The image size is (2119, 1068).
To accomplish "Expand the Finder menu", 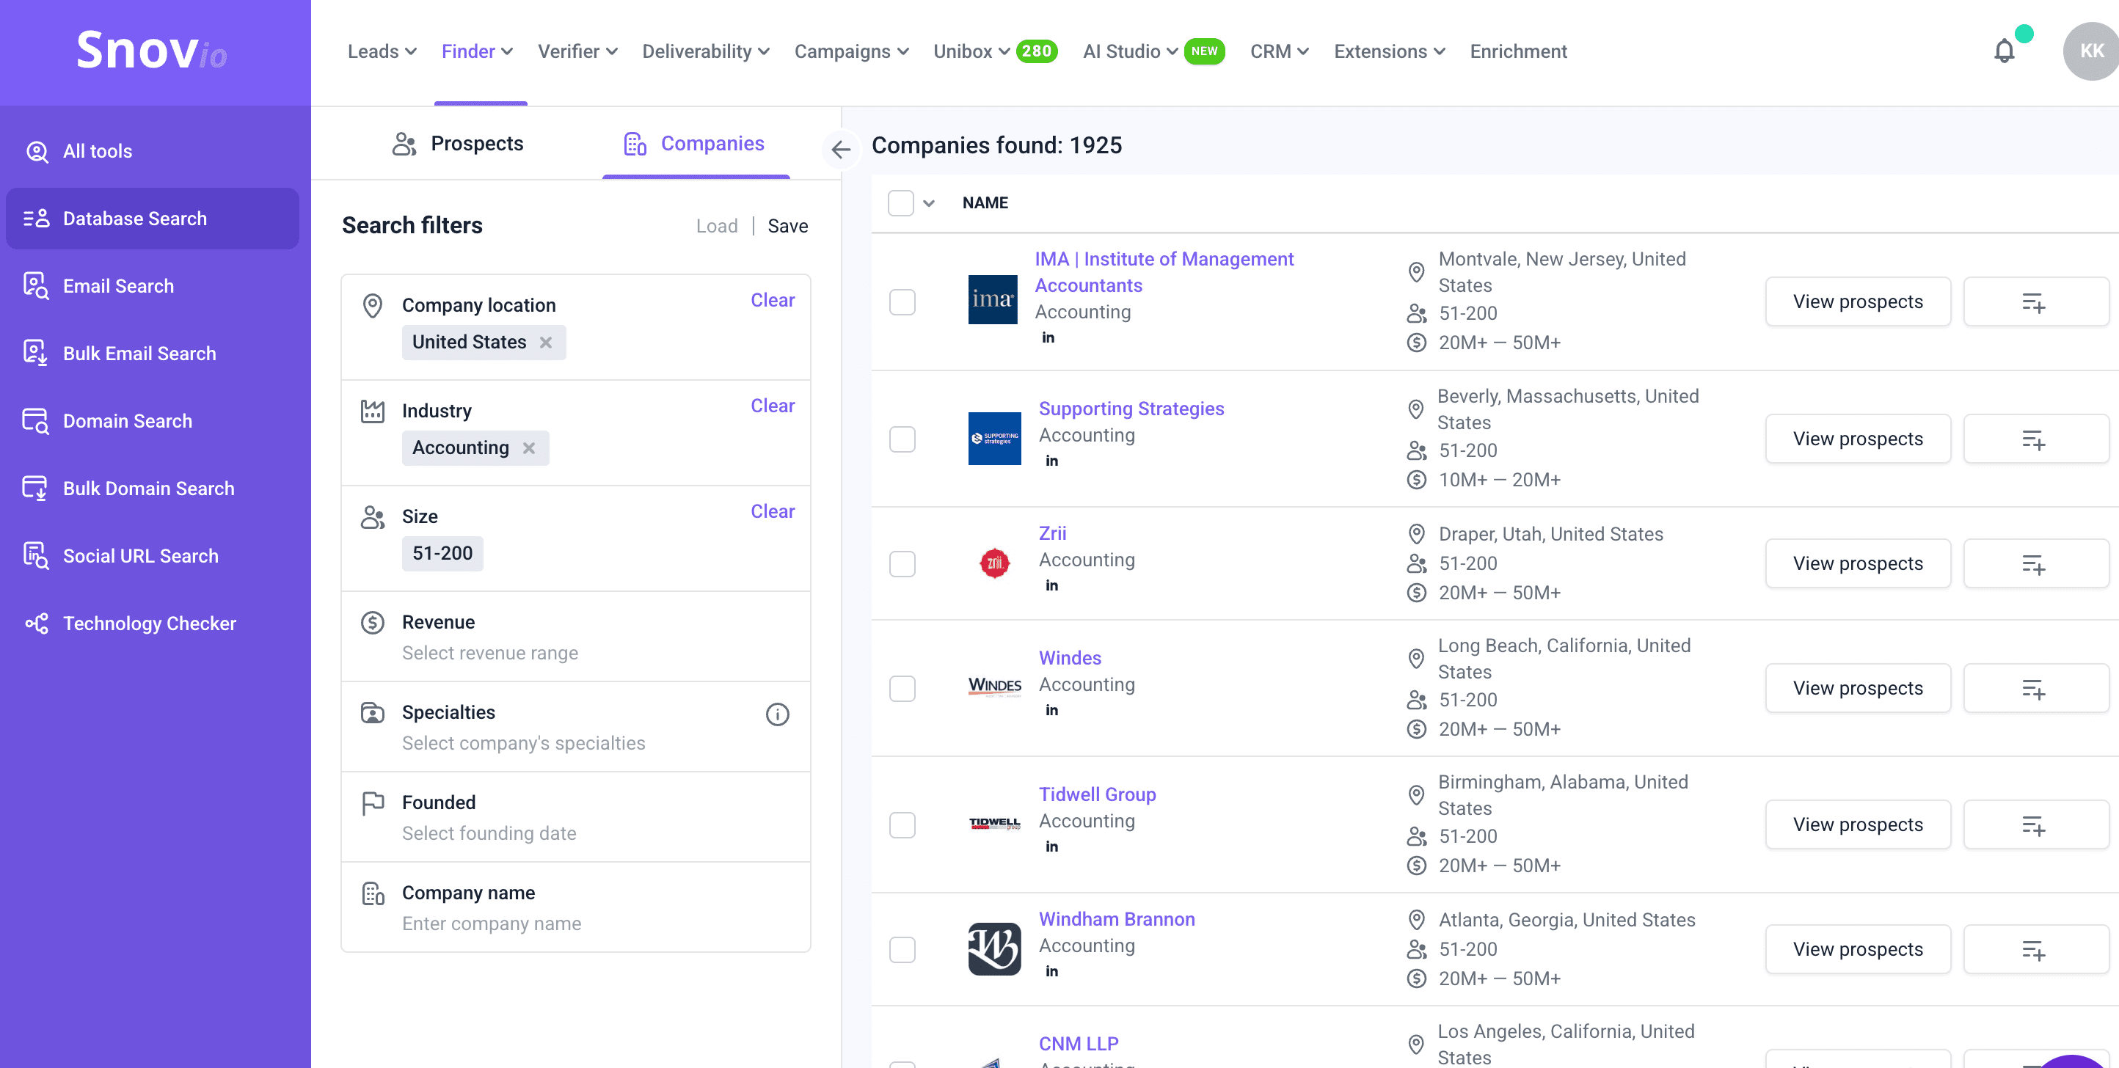I will (x=477, y=51).
